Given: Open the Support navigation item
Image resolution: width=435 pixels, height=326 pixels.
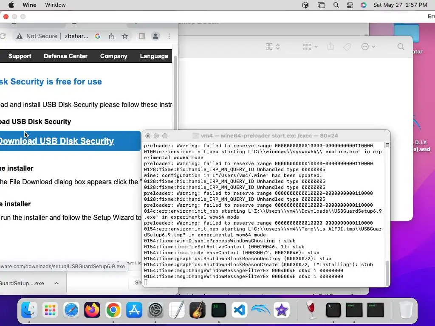Looking at the screenshot, I should point(20,56).
